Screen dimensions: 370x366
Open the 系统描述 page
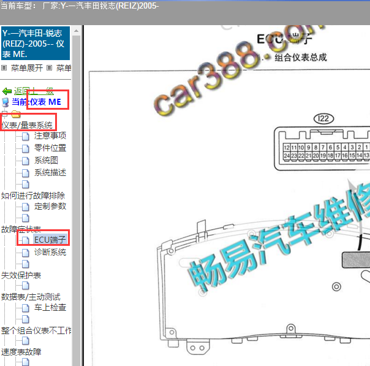[x=50, y=173]
